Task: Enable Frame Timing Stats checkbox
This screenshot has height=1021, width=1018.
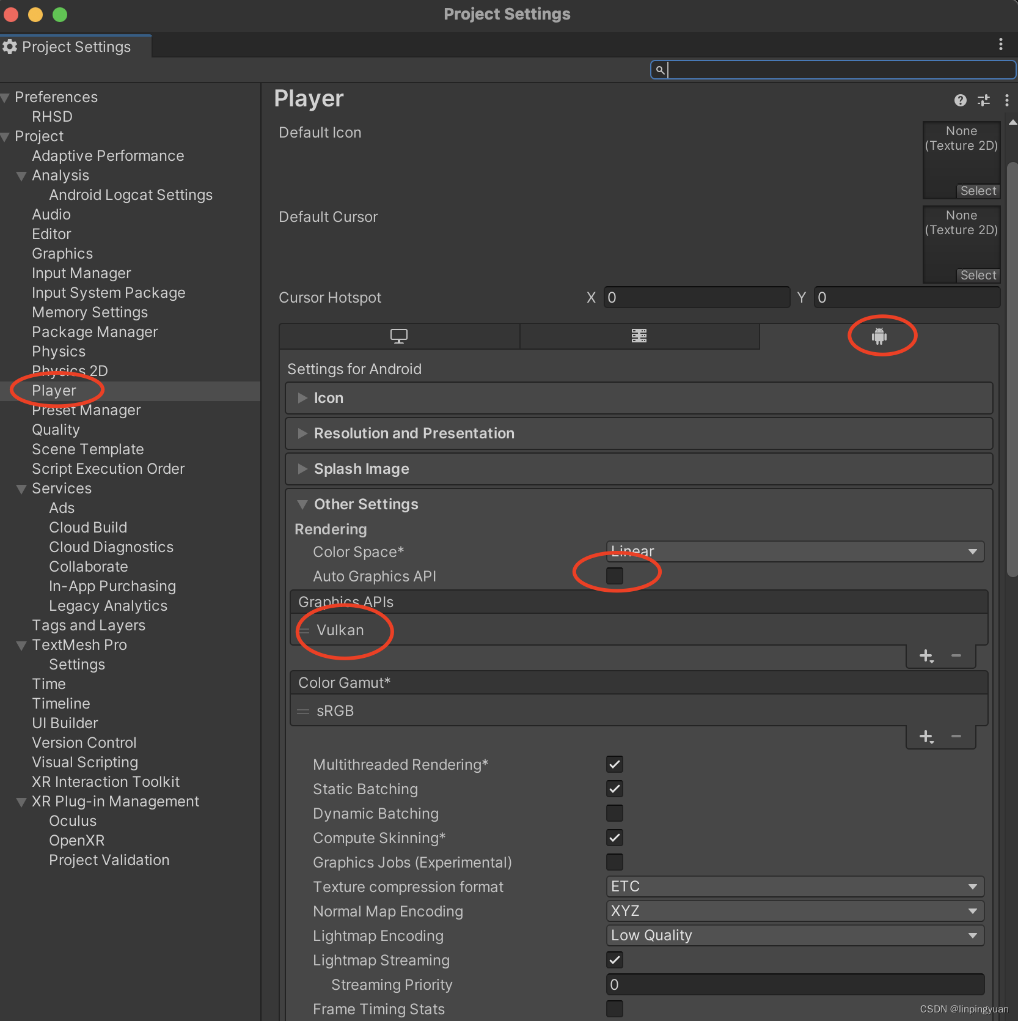Action: pyautogui.click(x=615, y=1009)
